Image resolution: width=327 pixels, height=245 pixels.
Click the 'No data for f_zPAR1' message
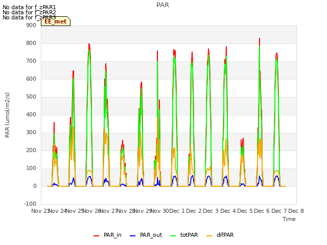(x=29, y=7)
